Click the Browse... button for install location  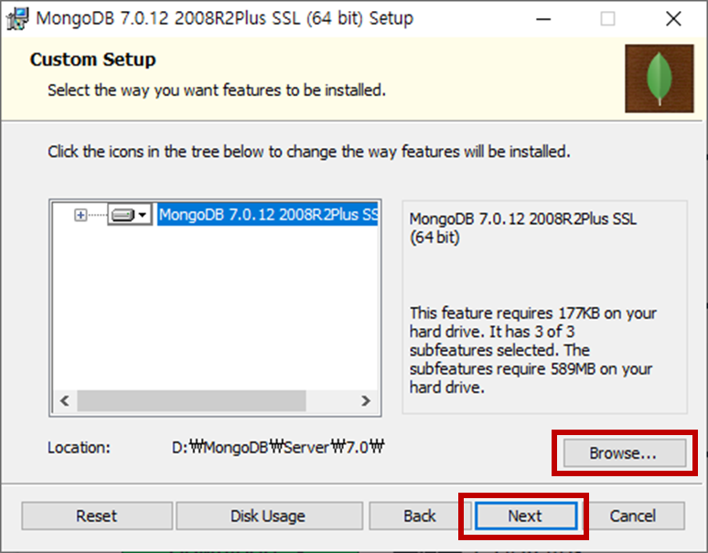coord(625,452)
